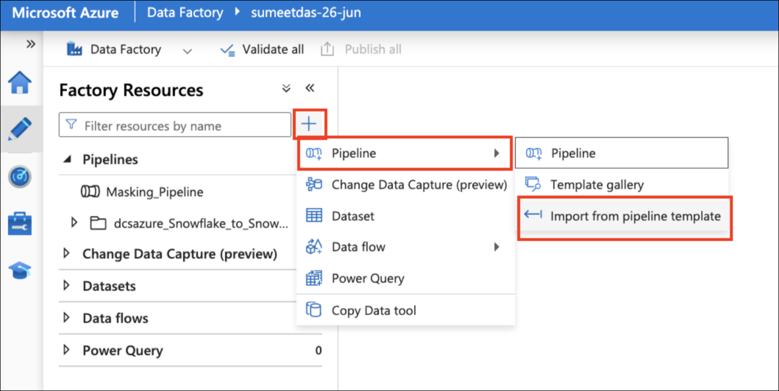Click the Validate all checkmark icon
Viewport: 779px width, 391px height.
228,50
